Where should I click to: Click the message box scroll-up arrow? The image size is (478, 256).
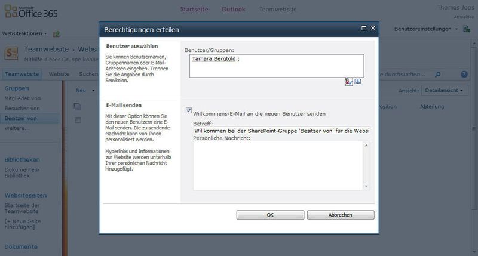coord(366,146)
